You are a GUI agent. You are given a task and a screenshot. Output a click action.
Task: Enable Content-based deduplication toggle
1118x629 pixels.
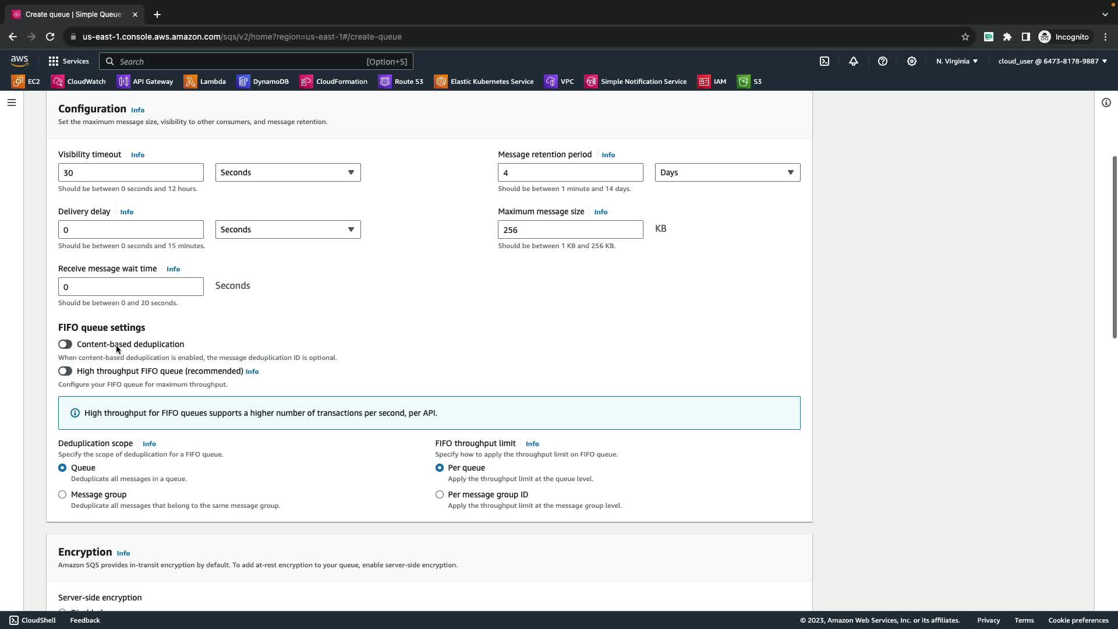click(x=65, y=344)
